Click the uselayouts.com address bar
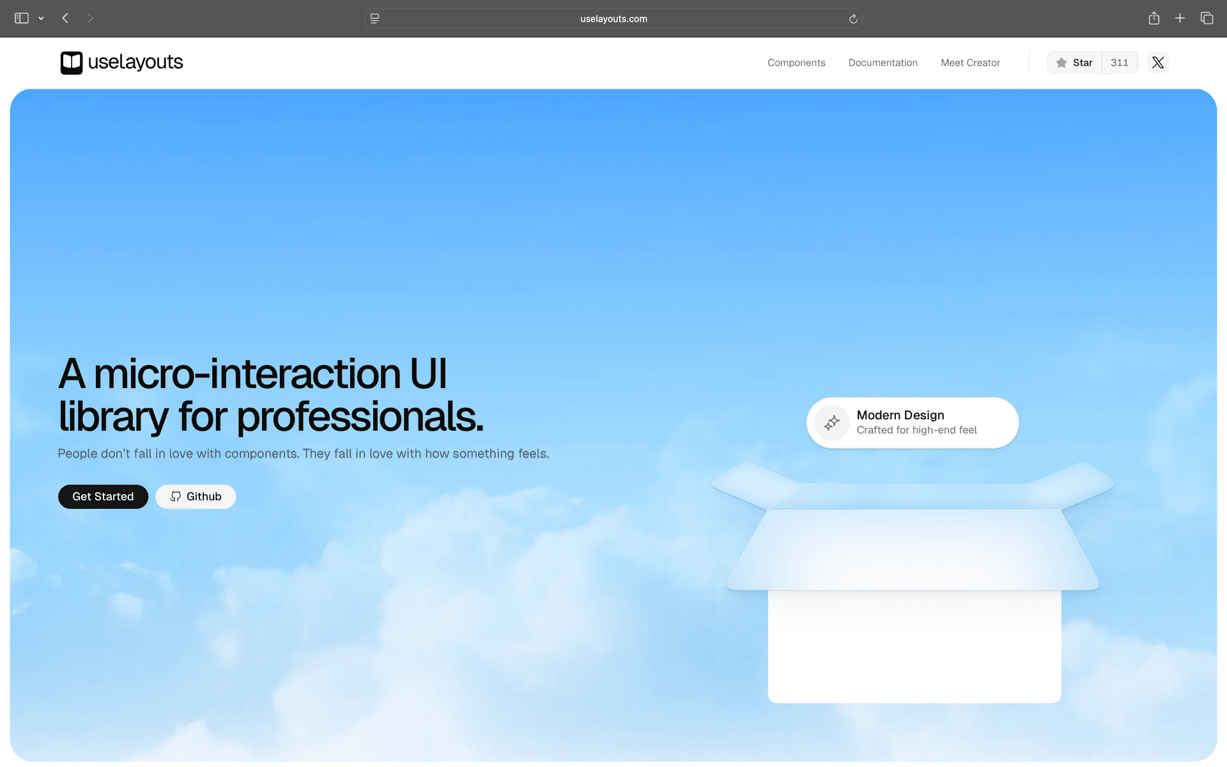The width and height of the screenshot is (1227, 767). [x=613, y=19]
